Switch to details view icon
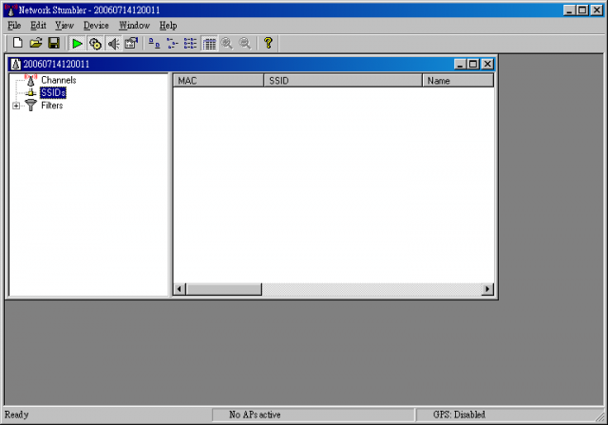Viewport: 608px width, 425px height. tap(209, 43)
